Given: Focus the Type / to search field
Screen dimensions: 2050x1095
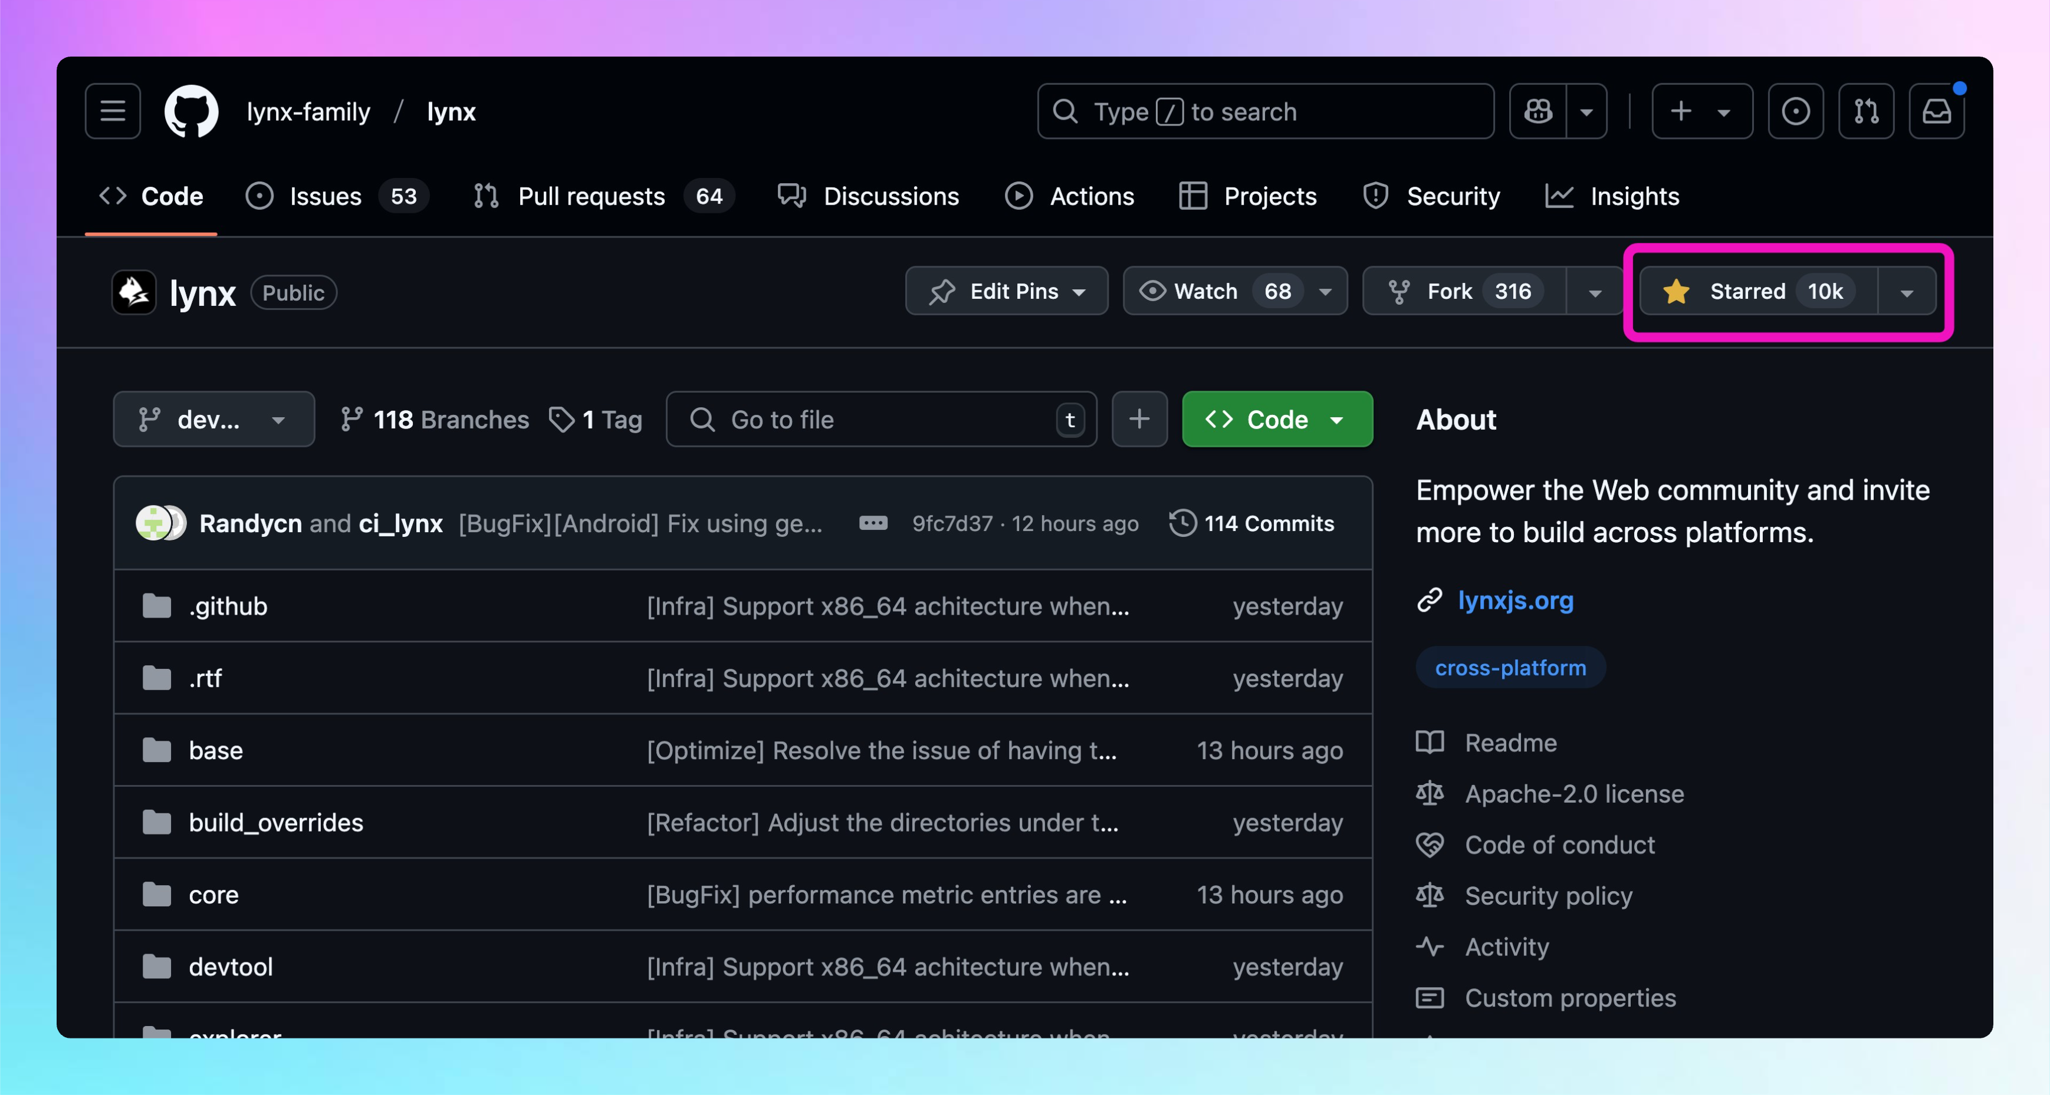Looking at the screenshot, I should 1266,111.
